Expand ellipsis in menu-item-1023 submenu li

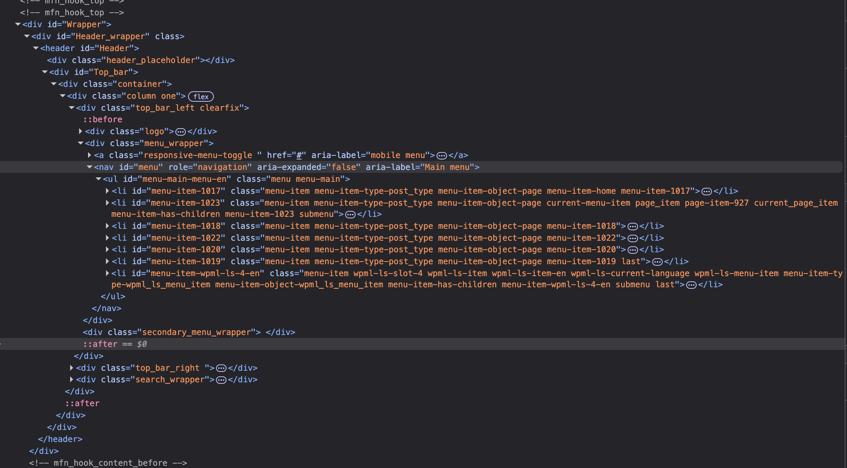[350, 215]
